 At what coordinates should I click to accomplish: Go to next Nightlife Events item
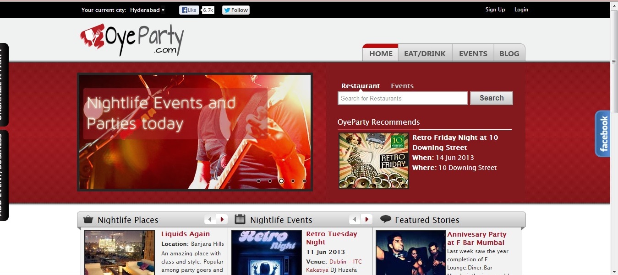367,220
